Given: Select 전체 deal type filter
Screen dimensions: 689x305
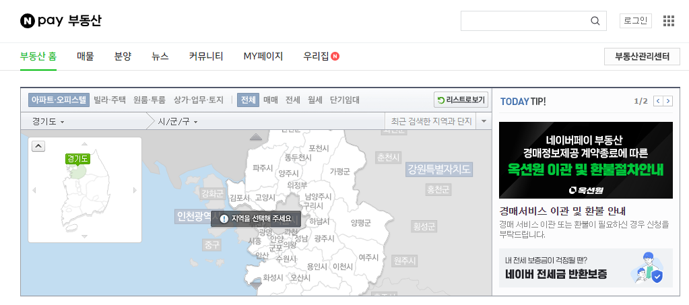Looking at the screenshot, I should coord(249,100).
